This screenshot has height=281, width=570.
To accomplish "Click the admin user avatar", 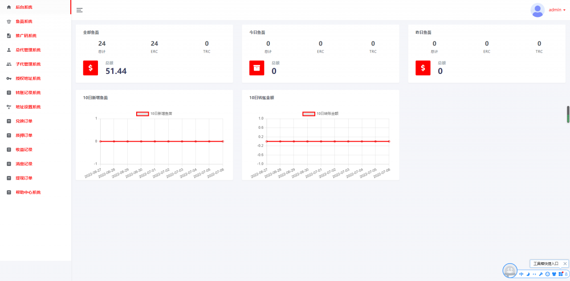I will (x=537, y=10).
